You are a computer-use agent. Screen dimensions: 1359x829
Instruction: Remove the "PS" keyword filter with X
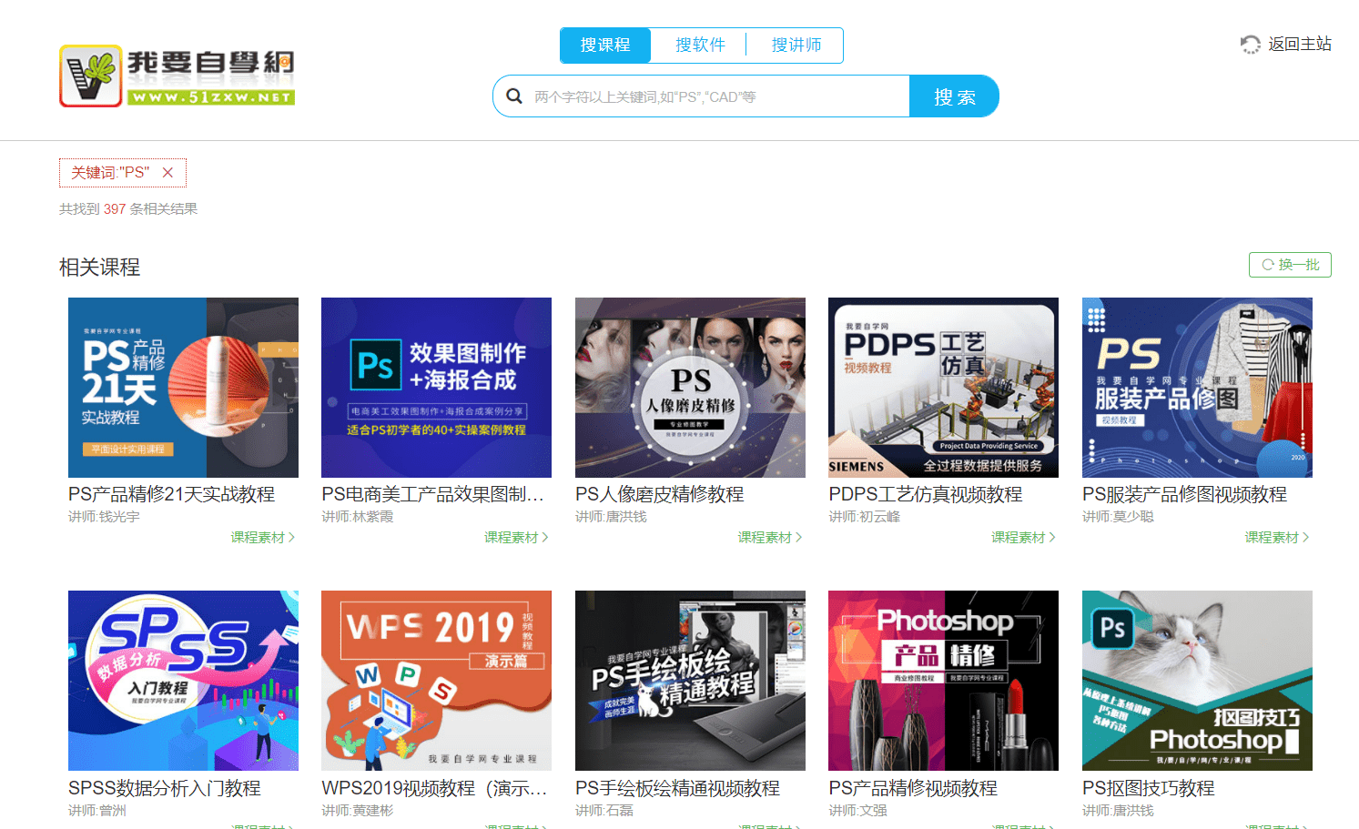167,173
